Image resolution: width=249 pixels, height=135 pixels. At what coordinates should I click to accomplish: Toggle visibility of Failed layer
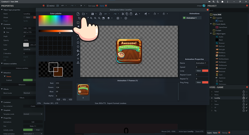click(247, 92)
